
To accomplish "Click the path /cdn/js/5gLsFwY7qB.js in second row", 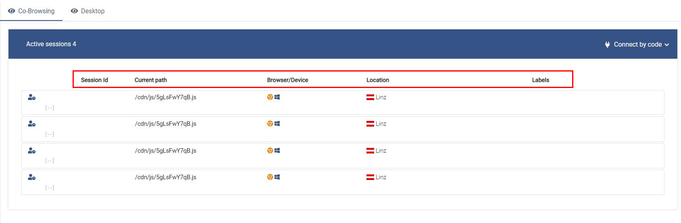I will pyautogui.click(x=166, y=124).
